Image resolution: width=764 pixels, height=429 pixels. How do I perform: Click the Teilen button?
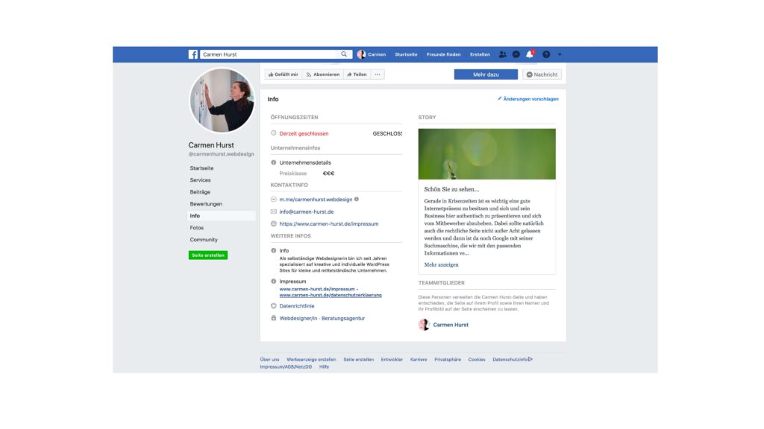point(357,74)
